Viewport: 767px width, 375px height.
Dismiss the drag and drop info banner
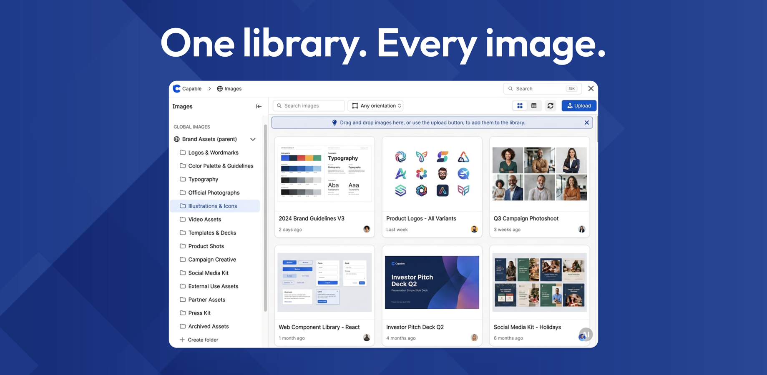coord(587,122)
